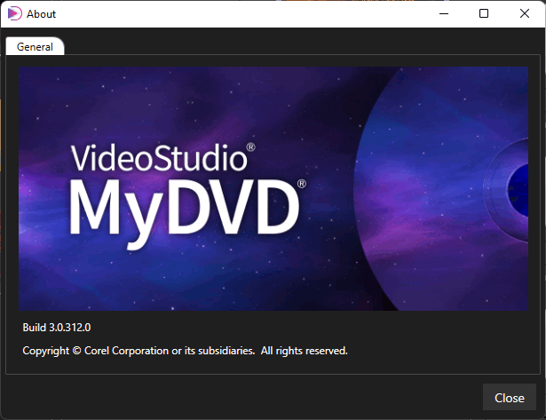Click the registered symbol beside VideoStudio
The image size is (546, 420).
251,147
